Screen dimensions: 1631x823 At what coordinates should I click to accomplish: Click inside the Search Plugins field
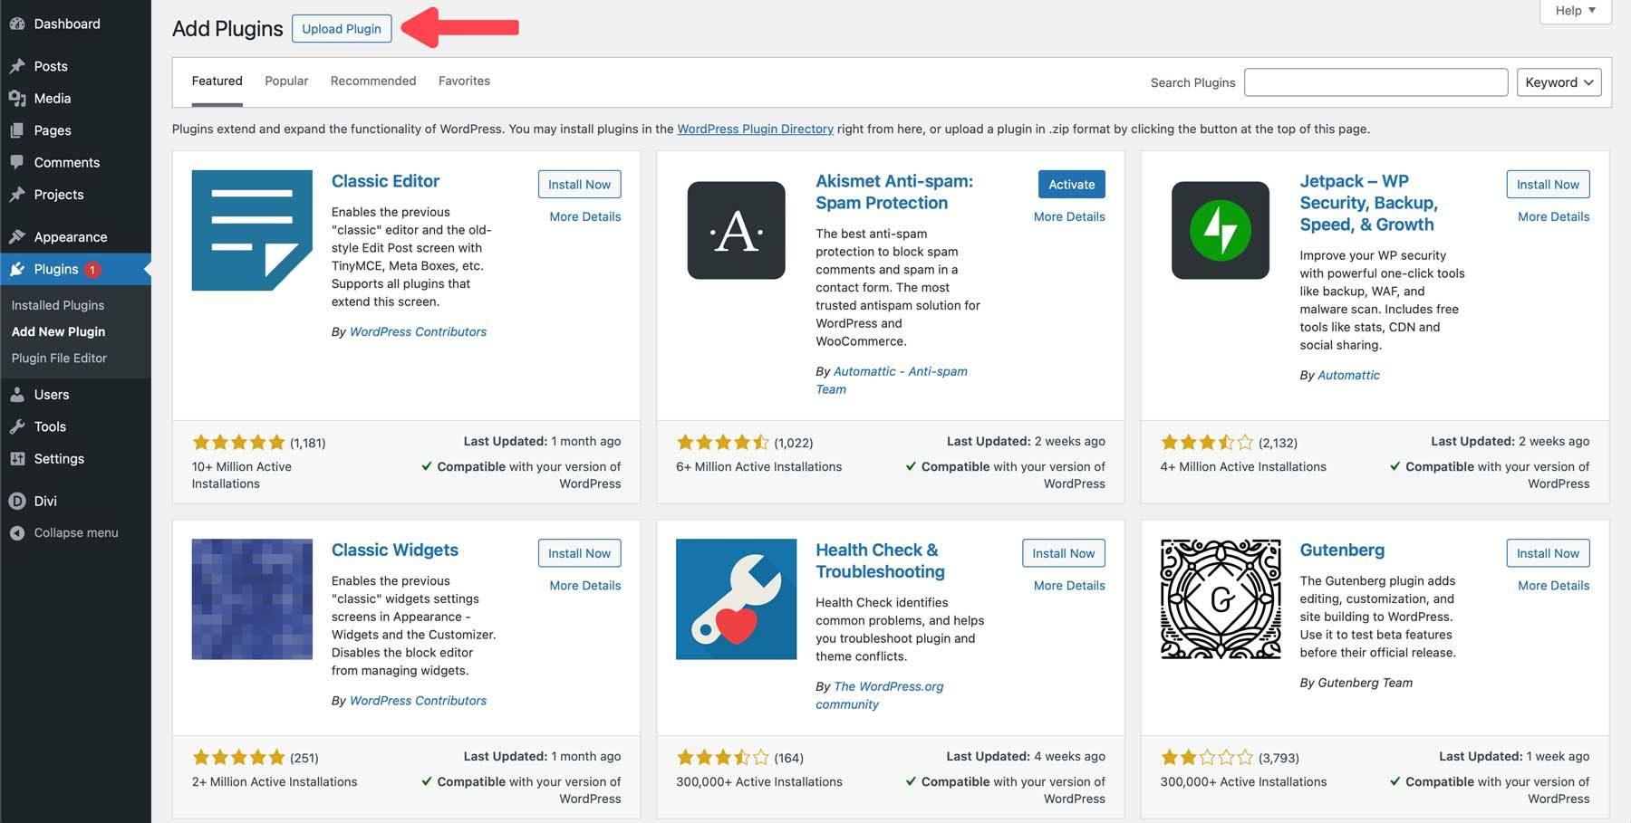coord(1375,81)
